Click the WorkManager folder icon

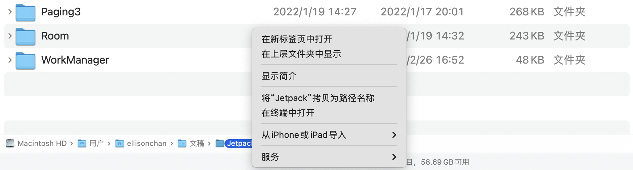[26, 61]
